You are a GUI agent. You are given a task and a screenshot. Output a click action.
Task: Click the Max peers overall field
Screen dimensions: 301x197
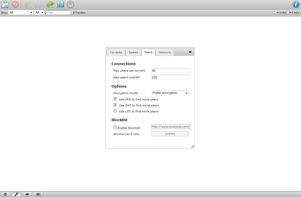coord(171,77)
